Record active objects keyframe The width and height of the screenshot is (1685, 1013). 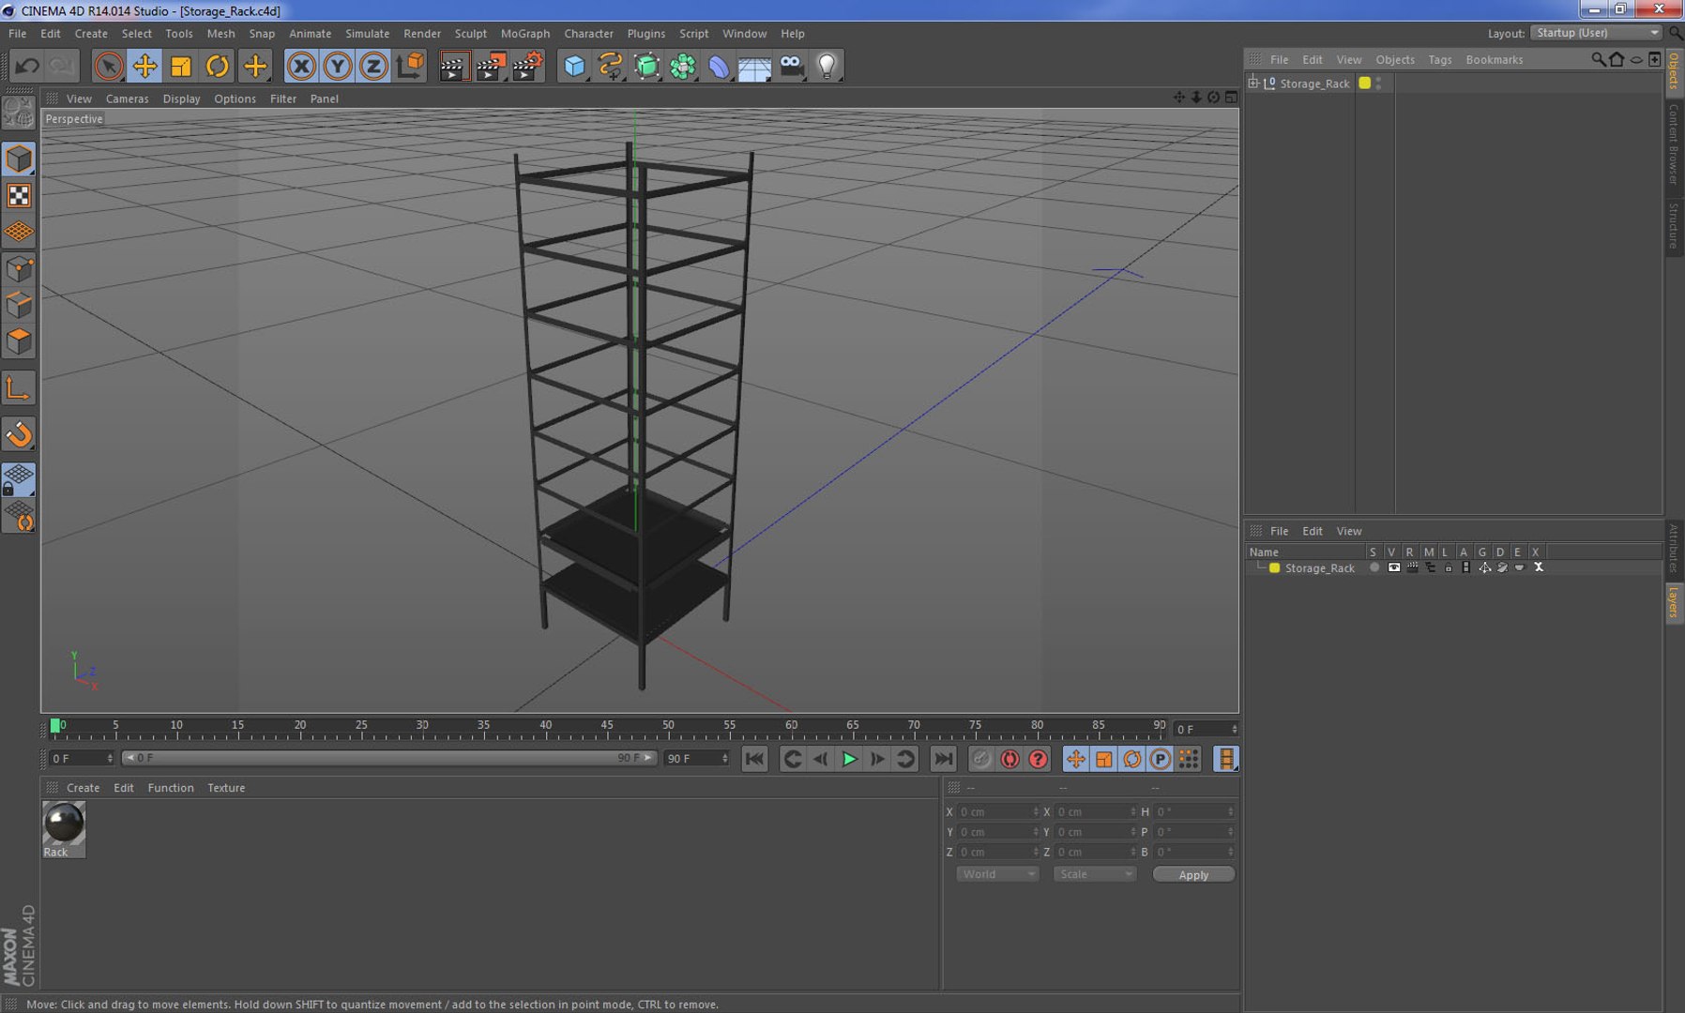point(981,759)
